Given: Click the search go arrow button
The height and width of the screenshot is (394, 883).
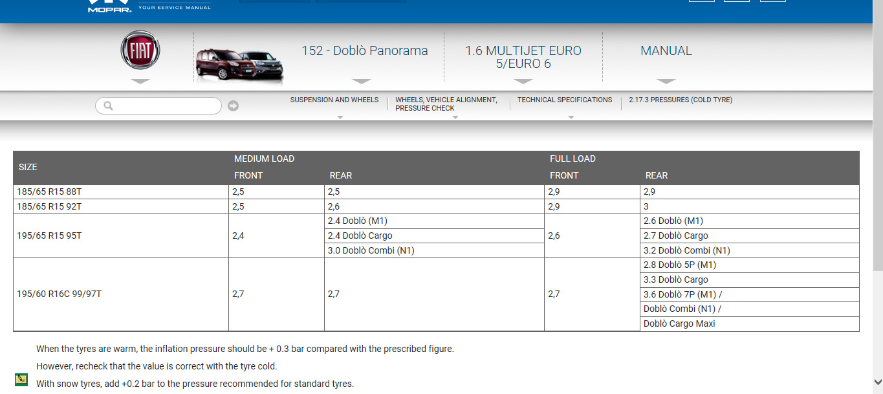Looking at the screenshot, I should pos(233,106).
